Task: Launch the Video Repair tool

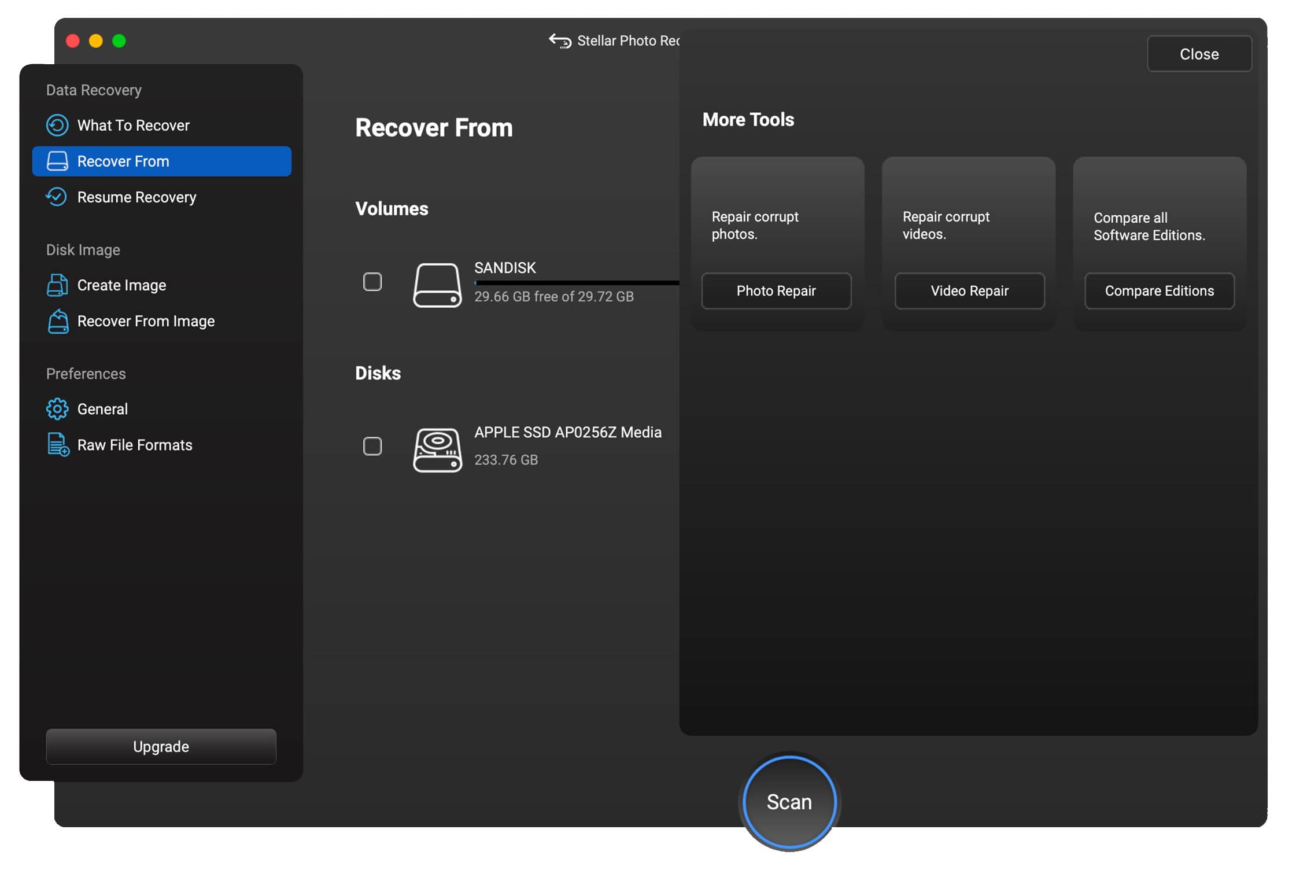Action: pyautogui.click(x=969, y=291)
